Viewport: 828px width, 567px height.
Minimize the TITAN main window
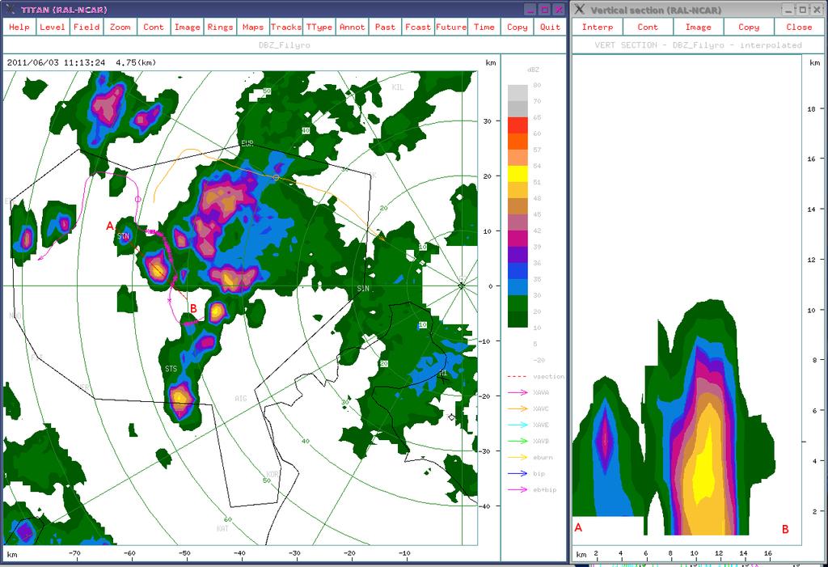(x=530, y=10)
